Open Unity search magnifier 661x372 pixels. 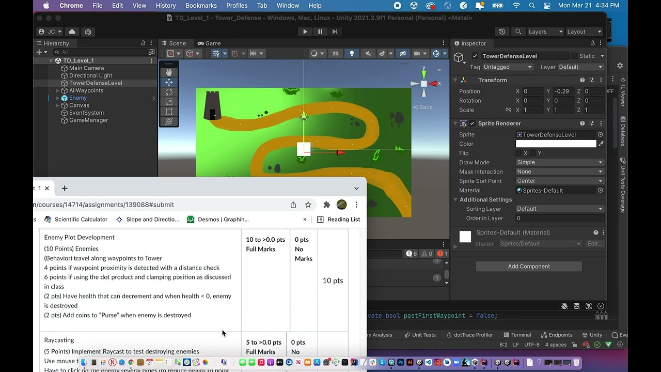(518, 32)
